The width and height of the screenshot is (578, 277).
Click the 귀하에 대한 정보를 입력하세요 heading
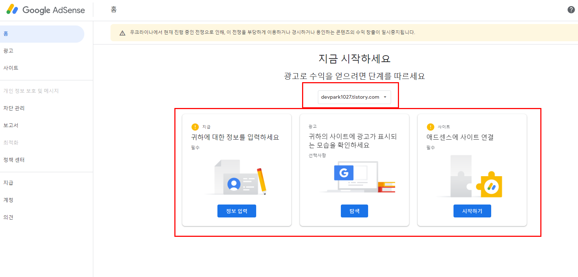pyautogui.click(x=235, y=137)
